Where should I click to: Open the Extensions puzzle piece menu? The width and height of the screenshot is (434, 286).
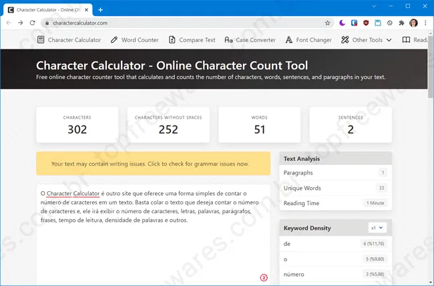401,23
